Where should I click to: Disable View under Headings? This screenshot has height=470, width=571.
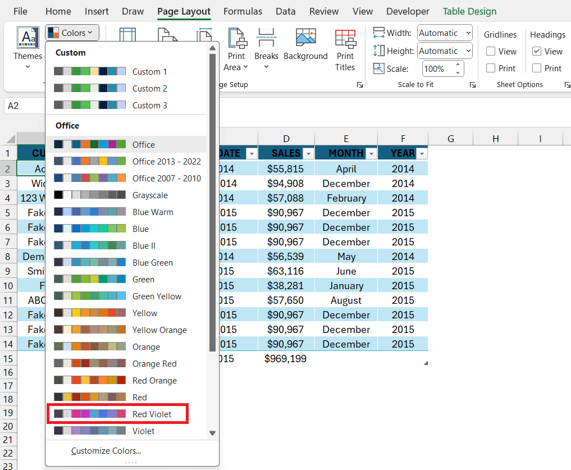tap(536, 51)
